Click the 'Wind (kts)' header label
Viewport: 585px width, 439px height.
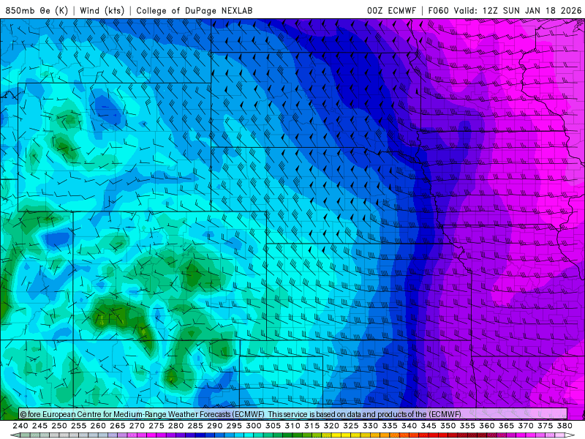pos(102,10)
